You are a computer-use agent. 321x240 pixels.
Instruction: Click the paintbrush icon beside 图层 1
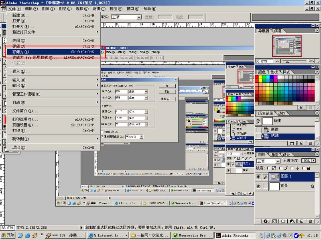[x=265, y=177]
